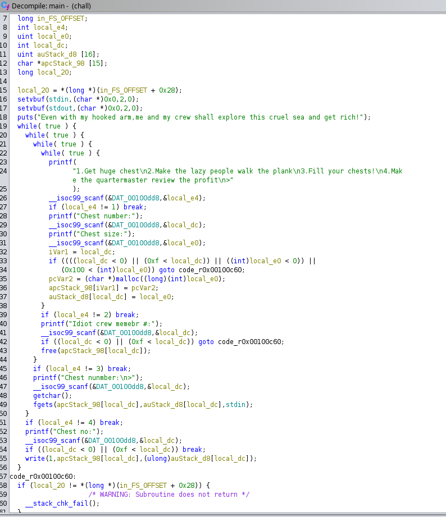Image resolution: width=446 pixels, height=517 pixels.
Task: Click scanf reading '&local_e0'
Action: [x=128, y=243]
